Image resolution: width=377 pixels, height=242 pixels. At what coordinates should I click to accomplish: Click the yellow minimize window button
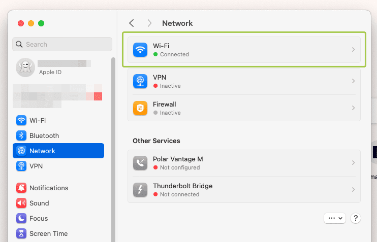point(31,23)
